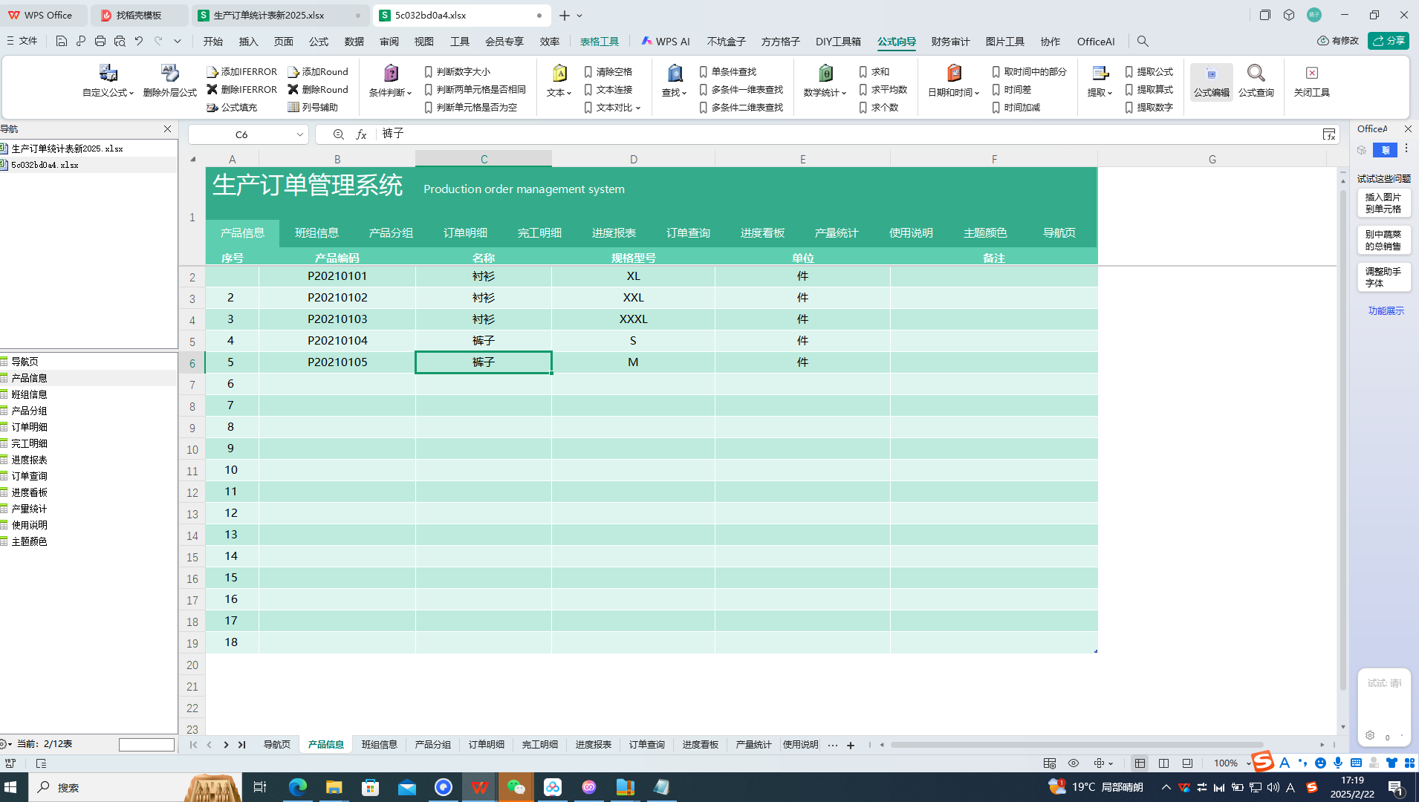This screenshot has height=802, width=1419.
Task: Open the 财务审计 ribbon tab
Action: 950,42
